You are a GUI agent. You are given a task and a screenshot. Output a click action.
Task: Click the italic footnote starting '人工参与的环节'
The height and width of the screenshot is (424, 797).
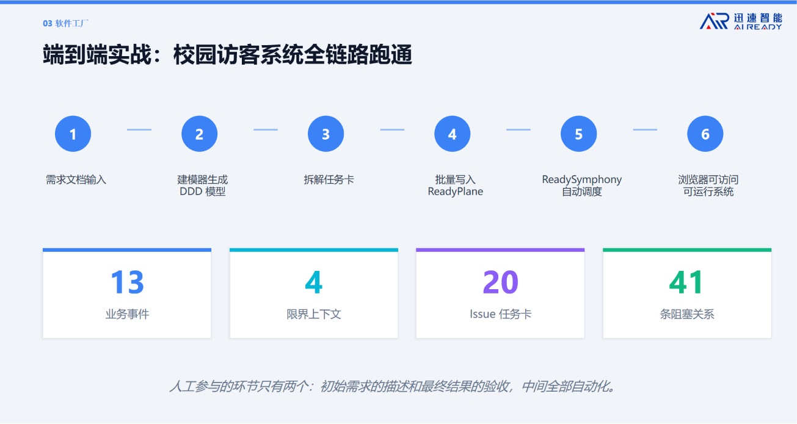point(395,386)
